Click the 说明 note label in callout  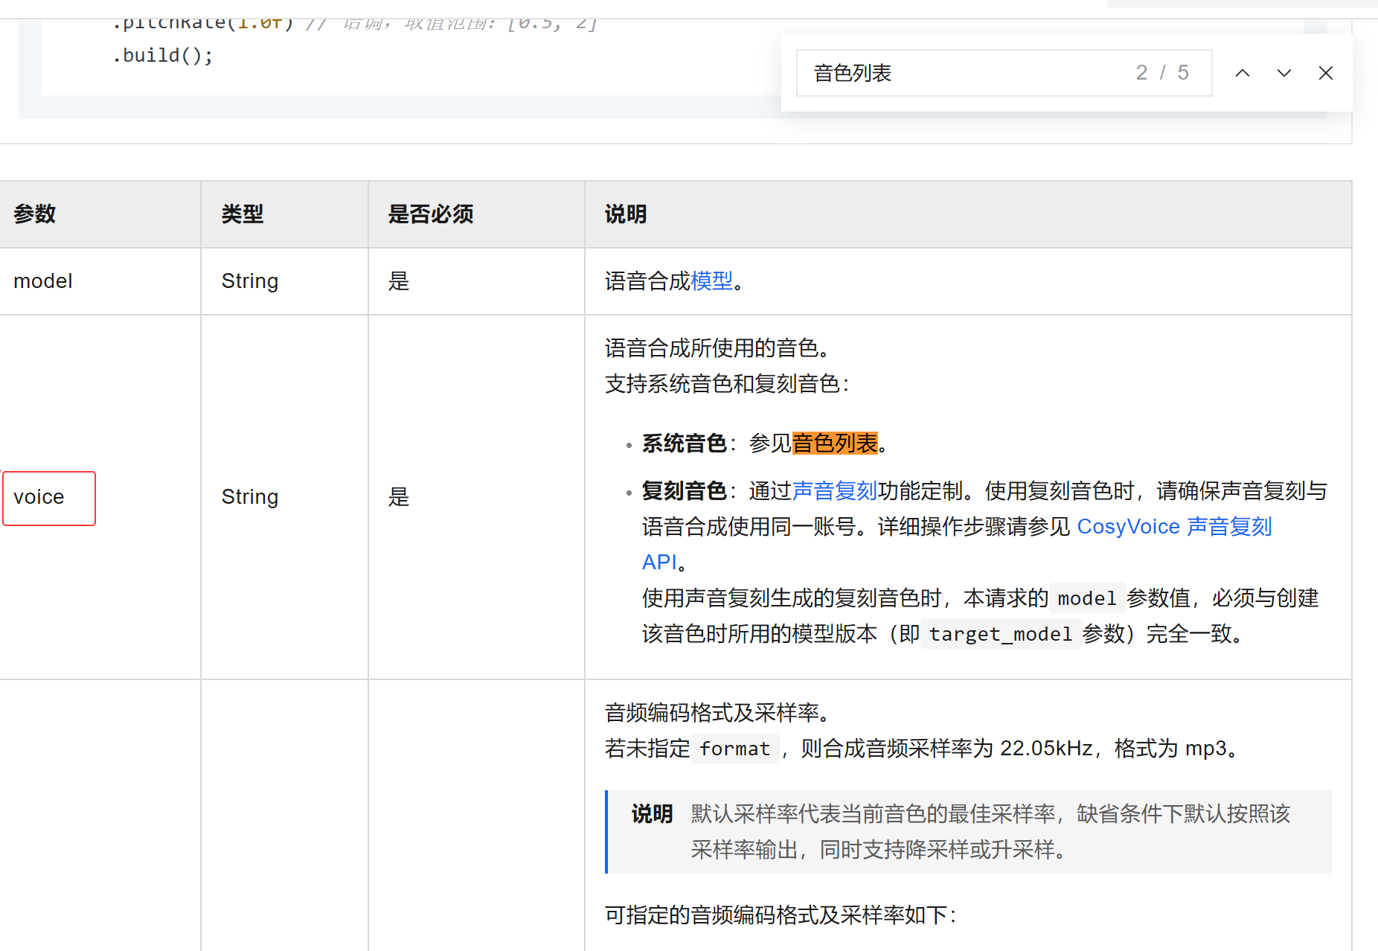652,814
